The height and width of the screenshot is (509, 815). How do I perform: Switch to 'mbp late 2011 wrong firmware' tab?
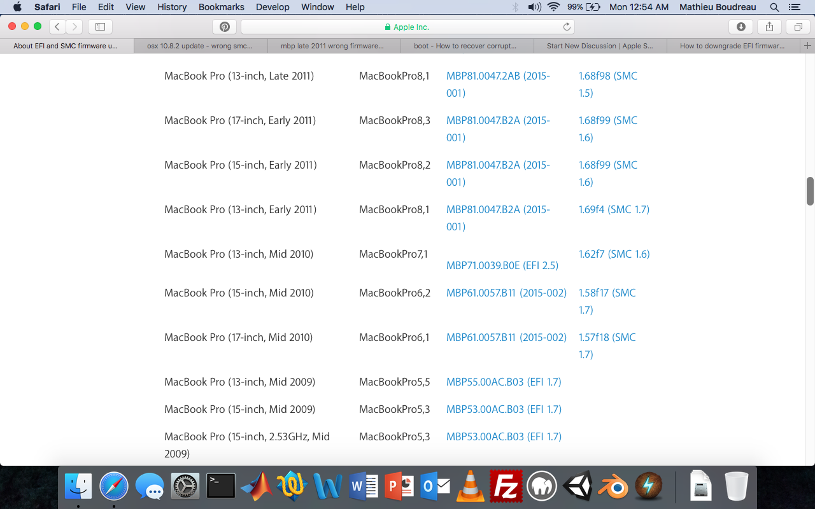tap(334, 46)
